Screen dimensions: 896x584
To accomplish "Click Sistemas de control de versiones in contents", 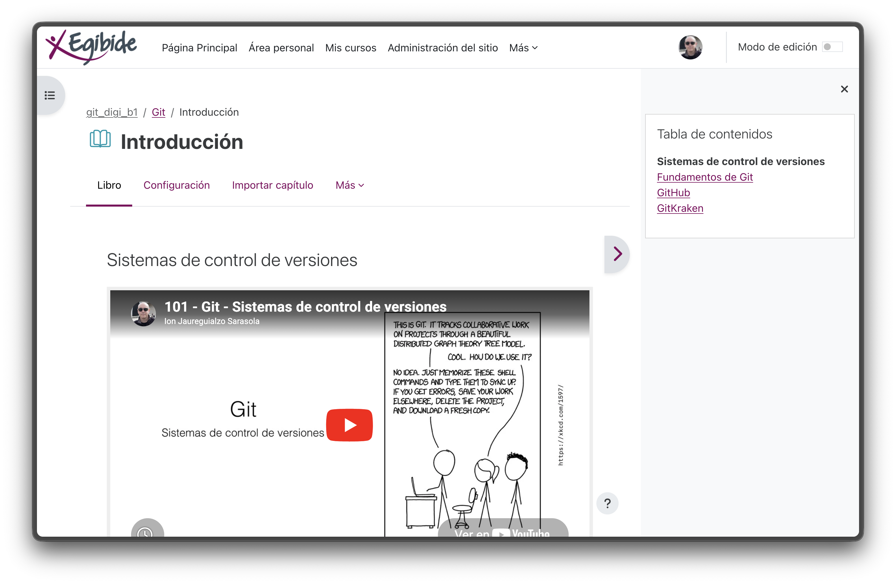I will [740, 161].
